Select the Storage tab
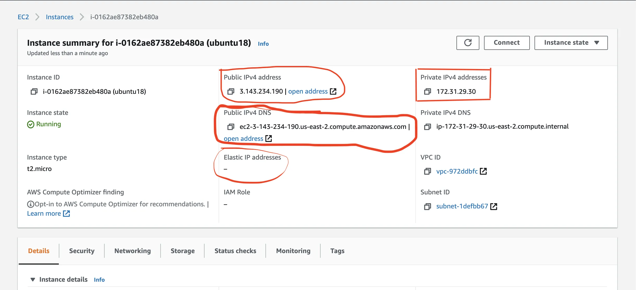The width and height of the screenshot is (636, 290). pyautogui.click(x=182, y=251)
